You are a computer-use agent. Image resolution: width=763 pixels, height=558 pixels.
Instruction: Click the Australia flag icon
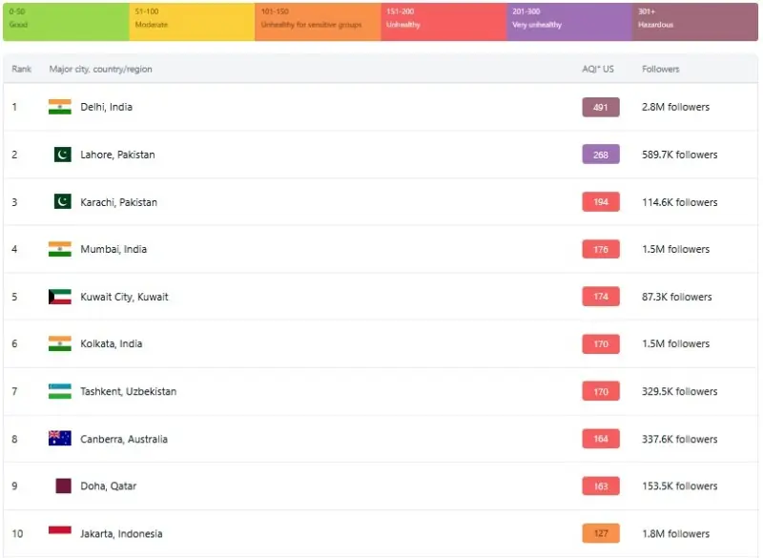coord(60,439)
